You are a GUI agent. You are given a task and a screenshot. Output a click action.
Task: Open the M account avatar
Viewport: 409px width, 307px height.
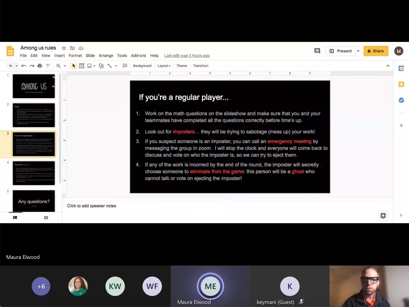399,51
